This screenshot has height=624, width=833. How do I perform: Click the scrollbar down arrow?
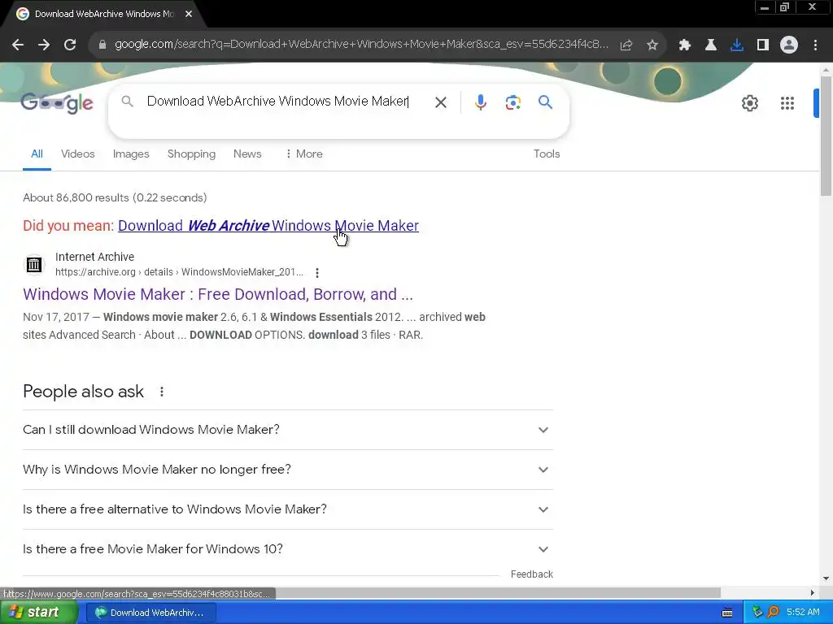coord(826,578)
